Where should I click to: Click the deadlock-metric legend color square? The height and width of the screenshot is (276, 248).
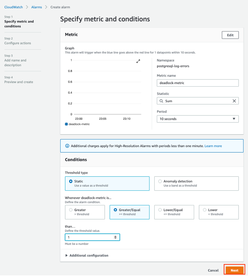(66, 124)
